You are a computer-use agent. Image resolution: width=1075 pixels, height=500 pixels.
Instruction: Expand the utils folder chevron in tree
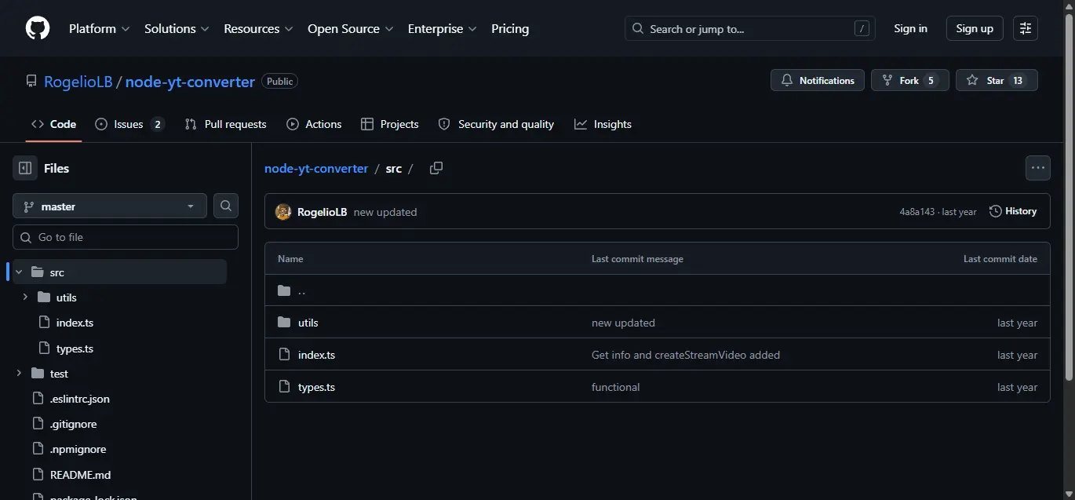pyautogui.click(x=25, y=297)
